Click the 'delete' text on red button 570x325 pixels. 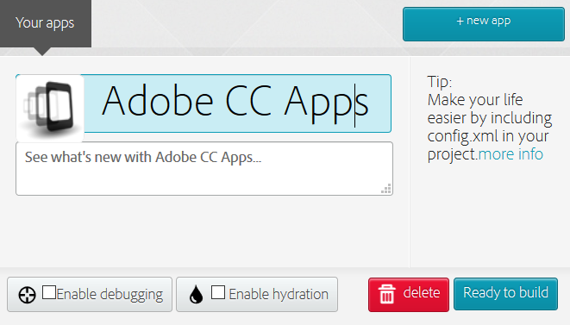(x=422, y=292)
